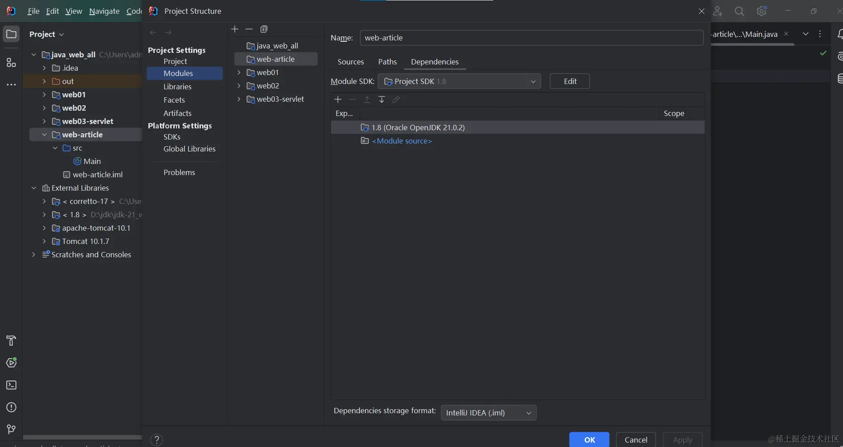Close the Main.java editor tab
The image size is (843, 447).
click(786, 34)
